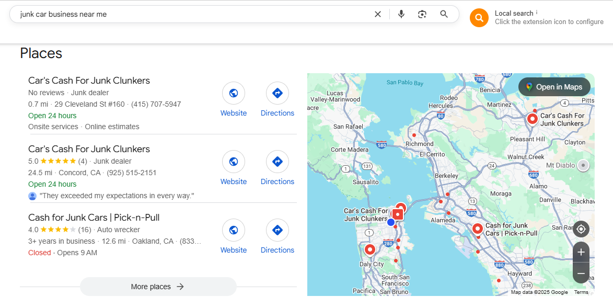Viewport: 613px width, 308px height.
Task: Click the magnifying glass search button
Action: pyautogui.click(x=444, y=14)
